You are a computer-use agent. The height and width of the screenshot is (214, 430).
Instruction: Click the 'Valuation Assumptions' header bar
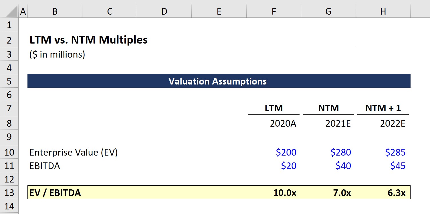pyautogui.click(x=219, y=81)
